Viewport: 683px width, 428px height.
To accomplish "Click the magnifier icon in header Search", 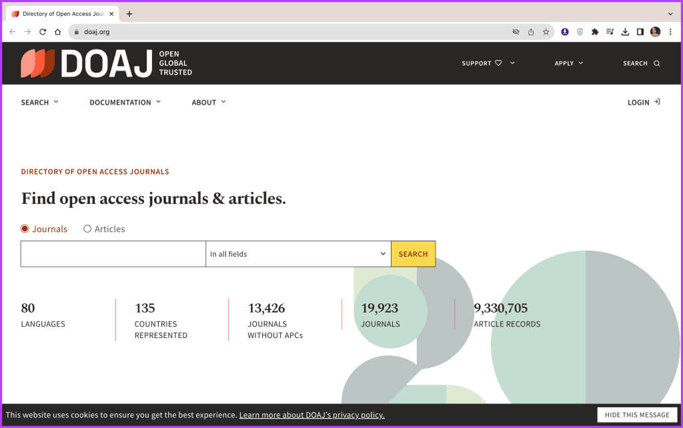I will pos(657,63).
